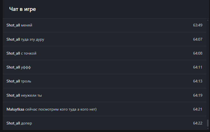The height and width of the screenshot is (132, 210).
Task: Click the 64:11 timestamp
Action: [197, 67]
